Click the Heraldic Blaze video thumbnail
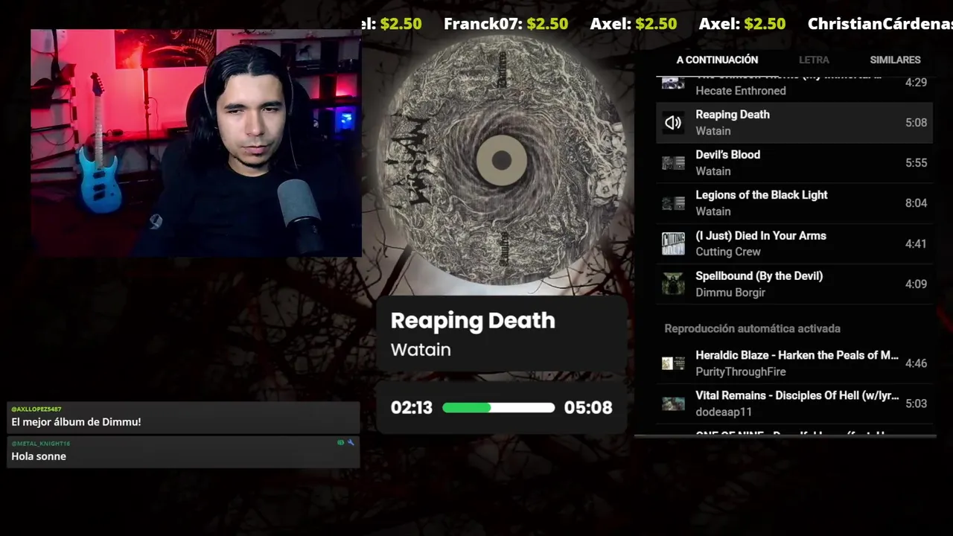The height and width of the screenshot is (536, 953). (673, 363)
